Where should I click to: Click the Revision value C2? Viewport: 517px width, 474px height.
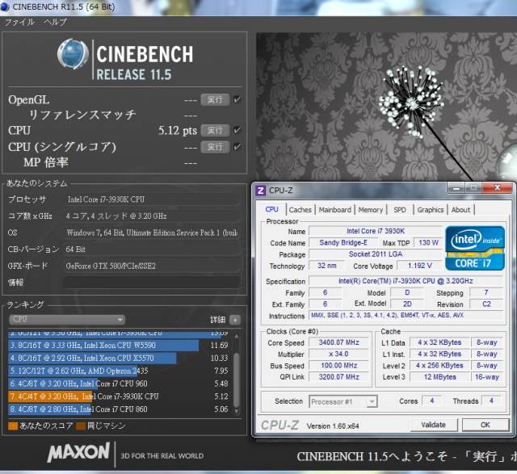486,304
